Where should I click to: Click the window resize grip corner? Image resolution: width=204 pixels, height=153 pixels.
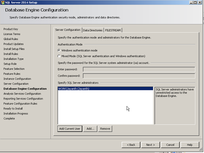(201, 149)
